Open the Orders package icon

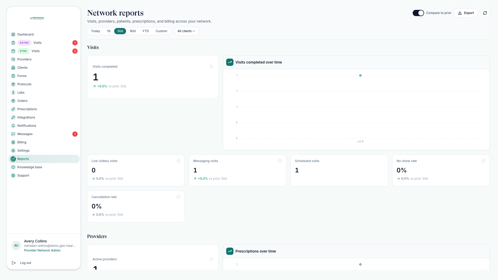coord(13,101)
